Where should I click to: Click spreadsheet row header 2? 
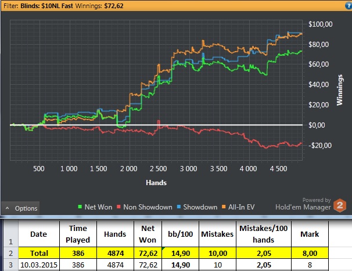(10, 253)
